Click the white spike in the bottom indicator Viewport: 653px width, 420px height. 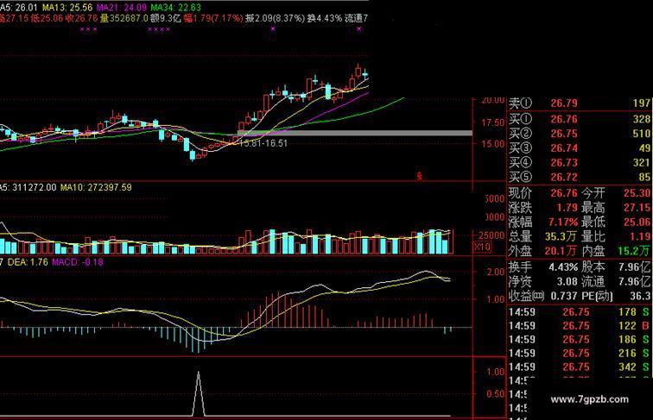199,393
